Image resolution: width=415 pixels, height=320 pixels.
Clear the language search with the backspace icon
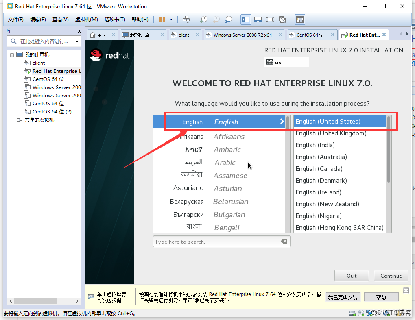pos(284,241)
